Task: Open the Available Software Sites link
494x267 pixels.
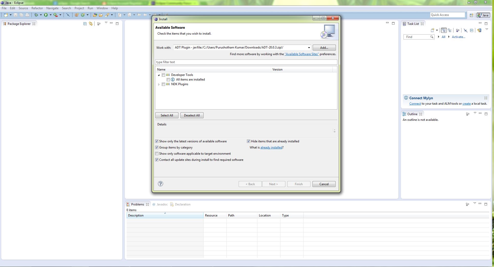Action: pos(301,54)
